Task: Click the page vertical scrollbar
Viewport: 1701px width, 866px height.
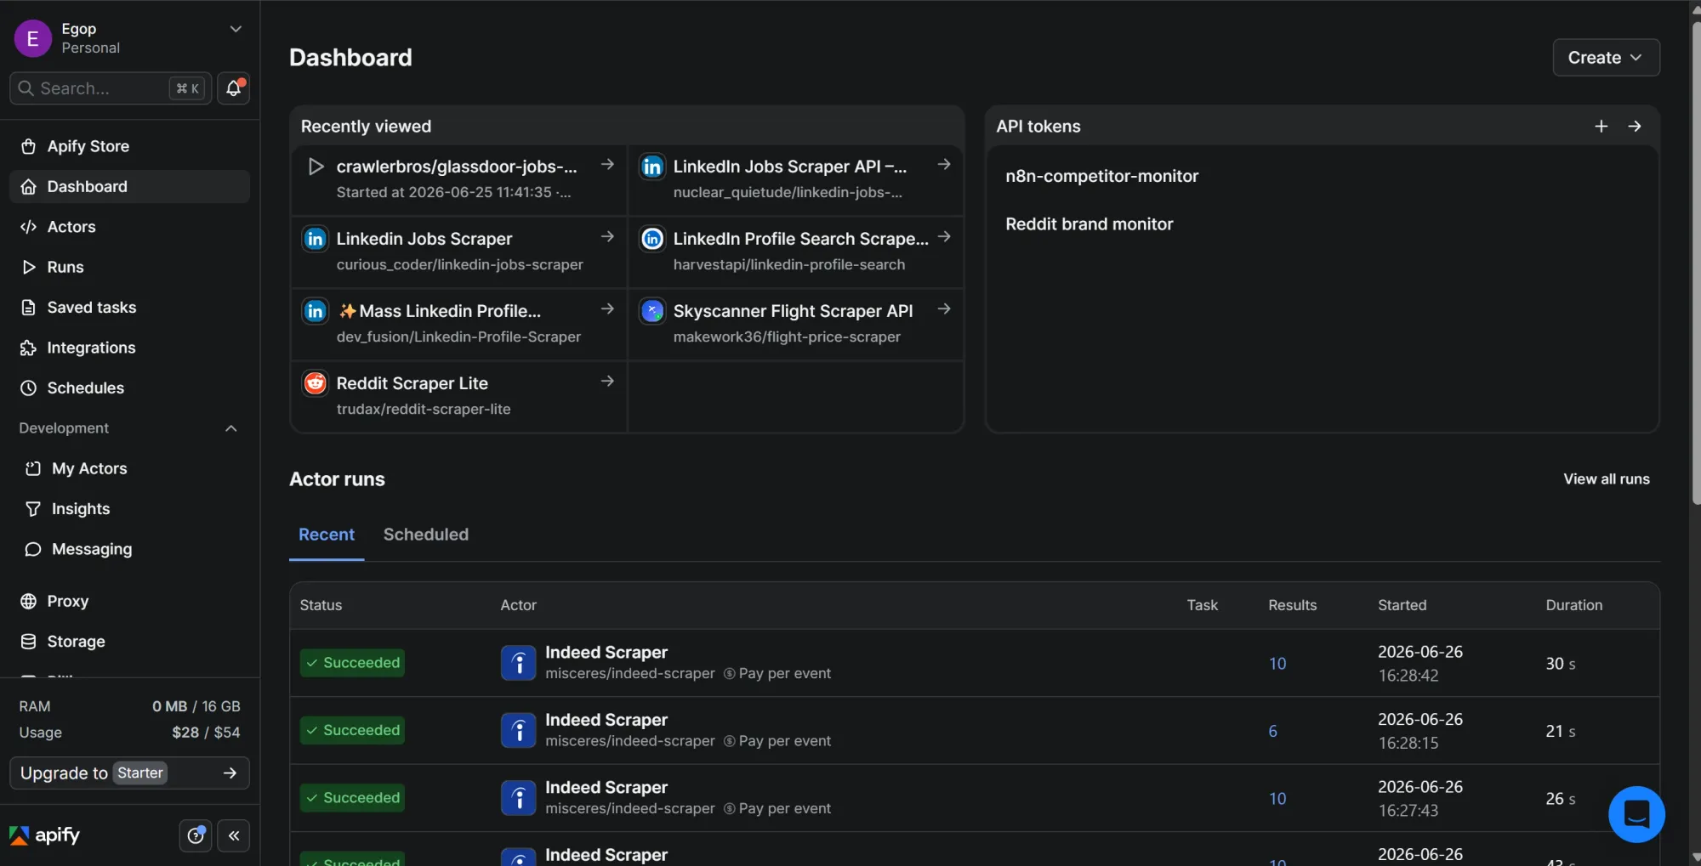Action: (x=1696, y=263)
